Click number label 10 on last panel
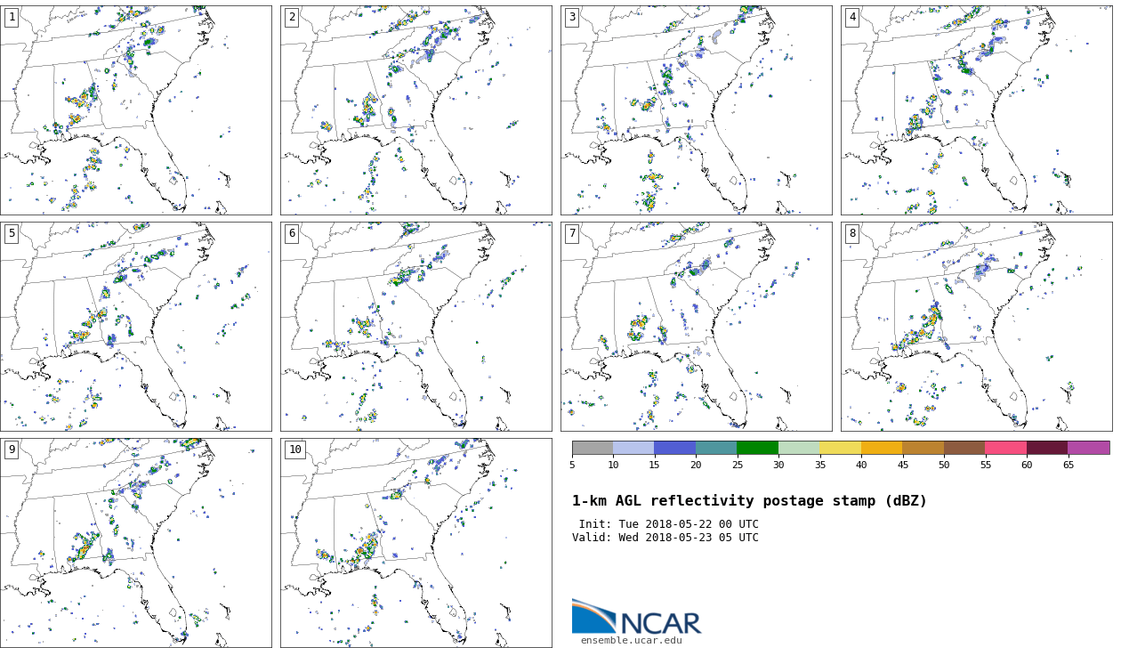The height and width of the screenshot is (648, 1121). pyautogui.click(x=294, y=450)
